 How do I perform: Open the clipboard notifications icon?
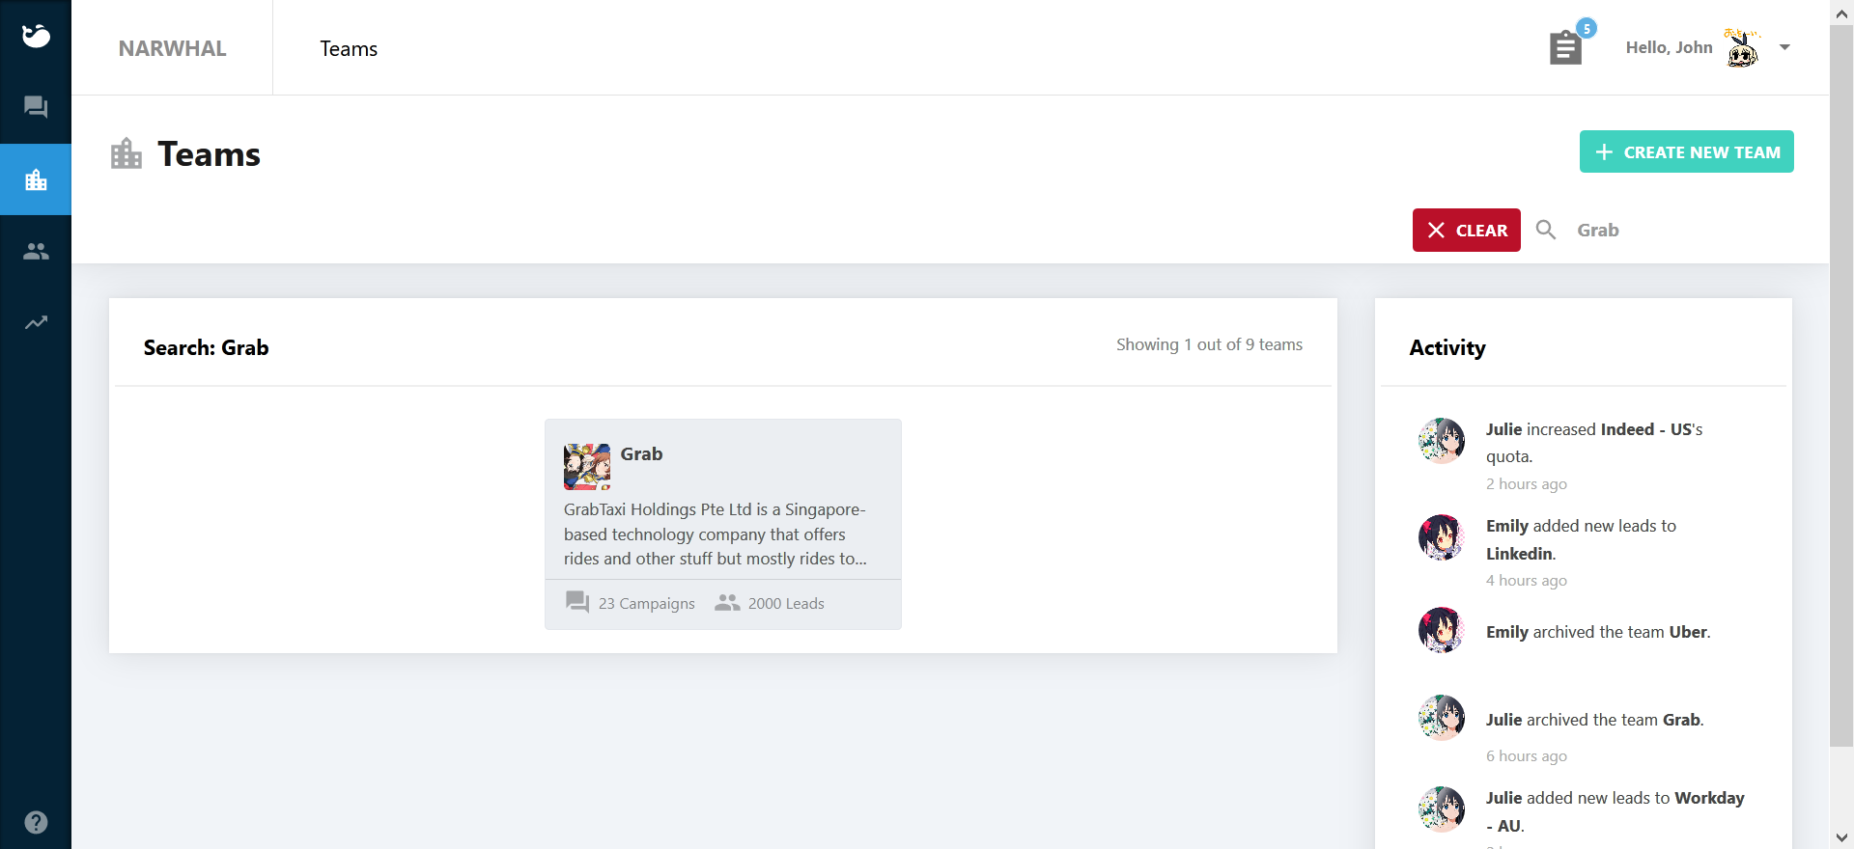click(x=1565, y=47)
